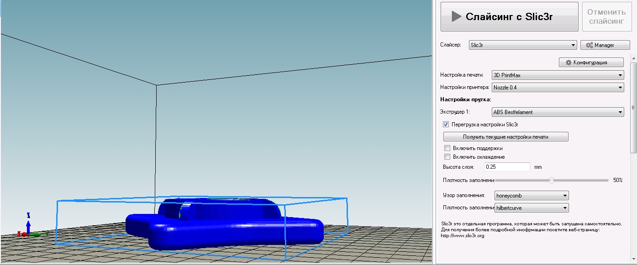Viewport: 637px width, 265px height.
Task: Click the Высота слоя field showing 0.25
Action: click(507, 167)
